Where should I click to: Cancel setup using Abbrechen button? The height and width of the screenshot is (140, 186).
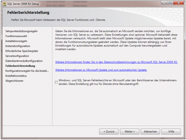[150, 131]
